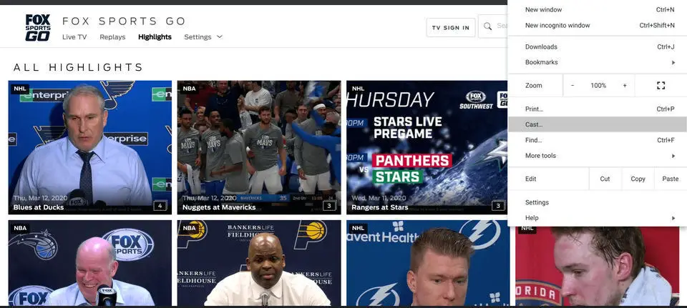Viewport: 687px width, 308px height.
Task: Toggle fullscreen from the Zoom row
Action: (661, 85)
